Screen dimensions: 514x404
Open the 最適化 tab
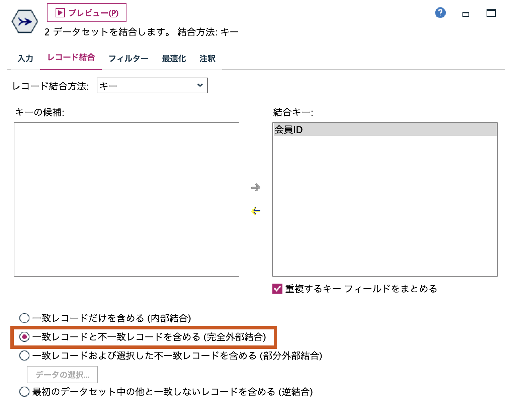(174, 58)
